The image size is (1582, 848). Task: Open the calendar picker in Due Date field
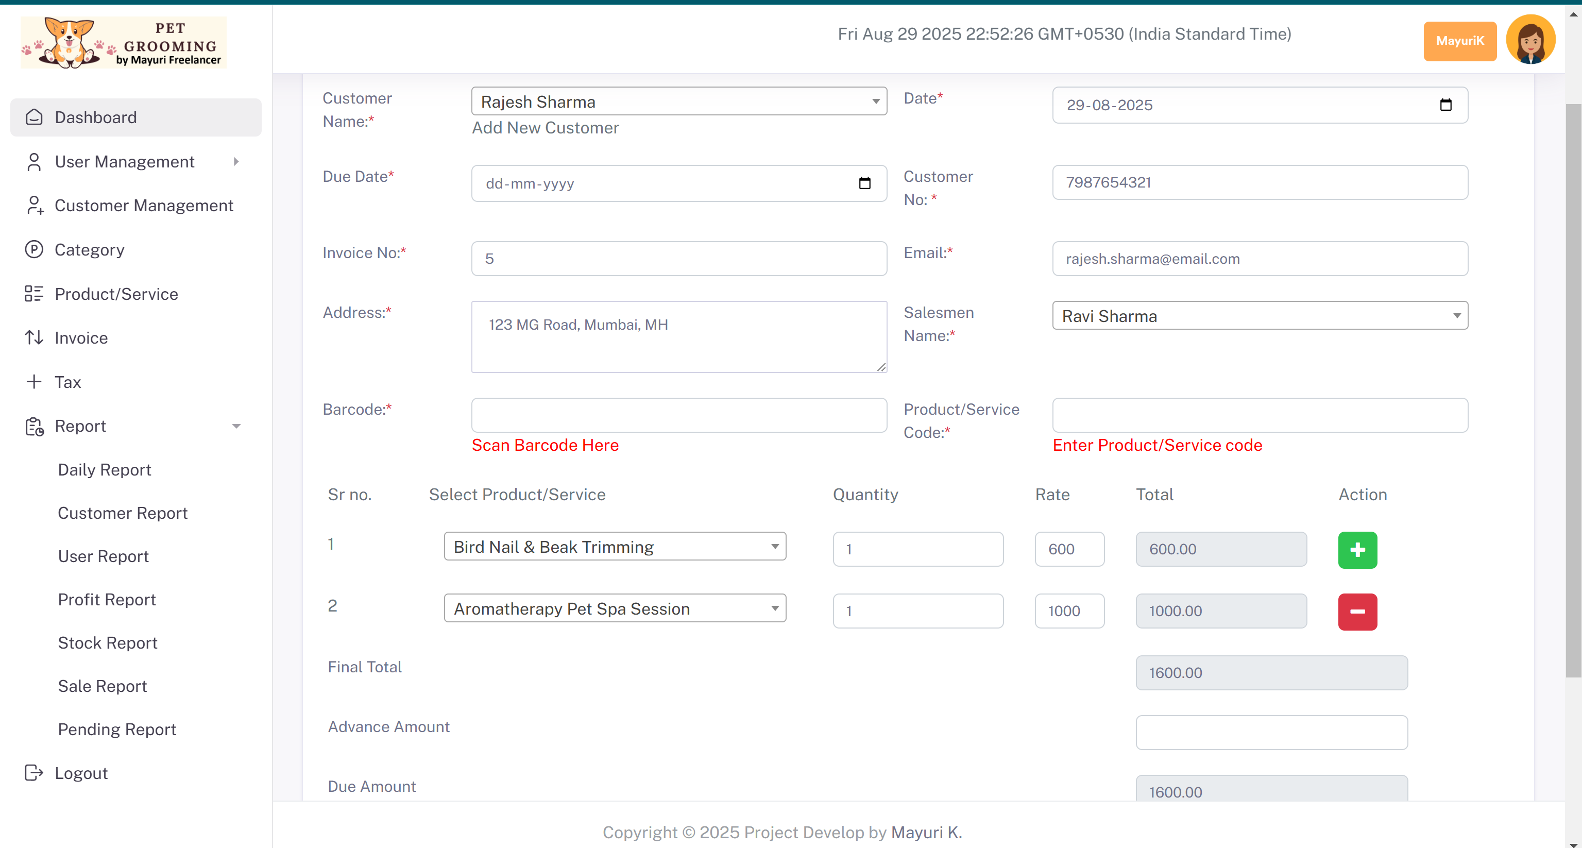pyautogui.click(x=864, y=183)
